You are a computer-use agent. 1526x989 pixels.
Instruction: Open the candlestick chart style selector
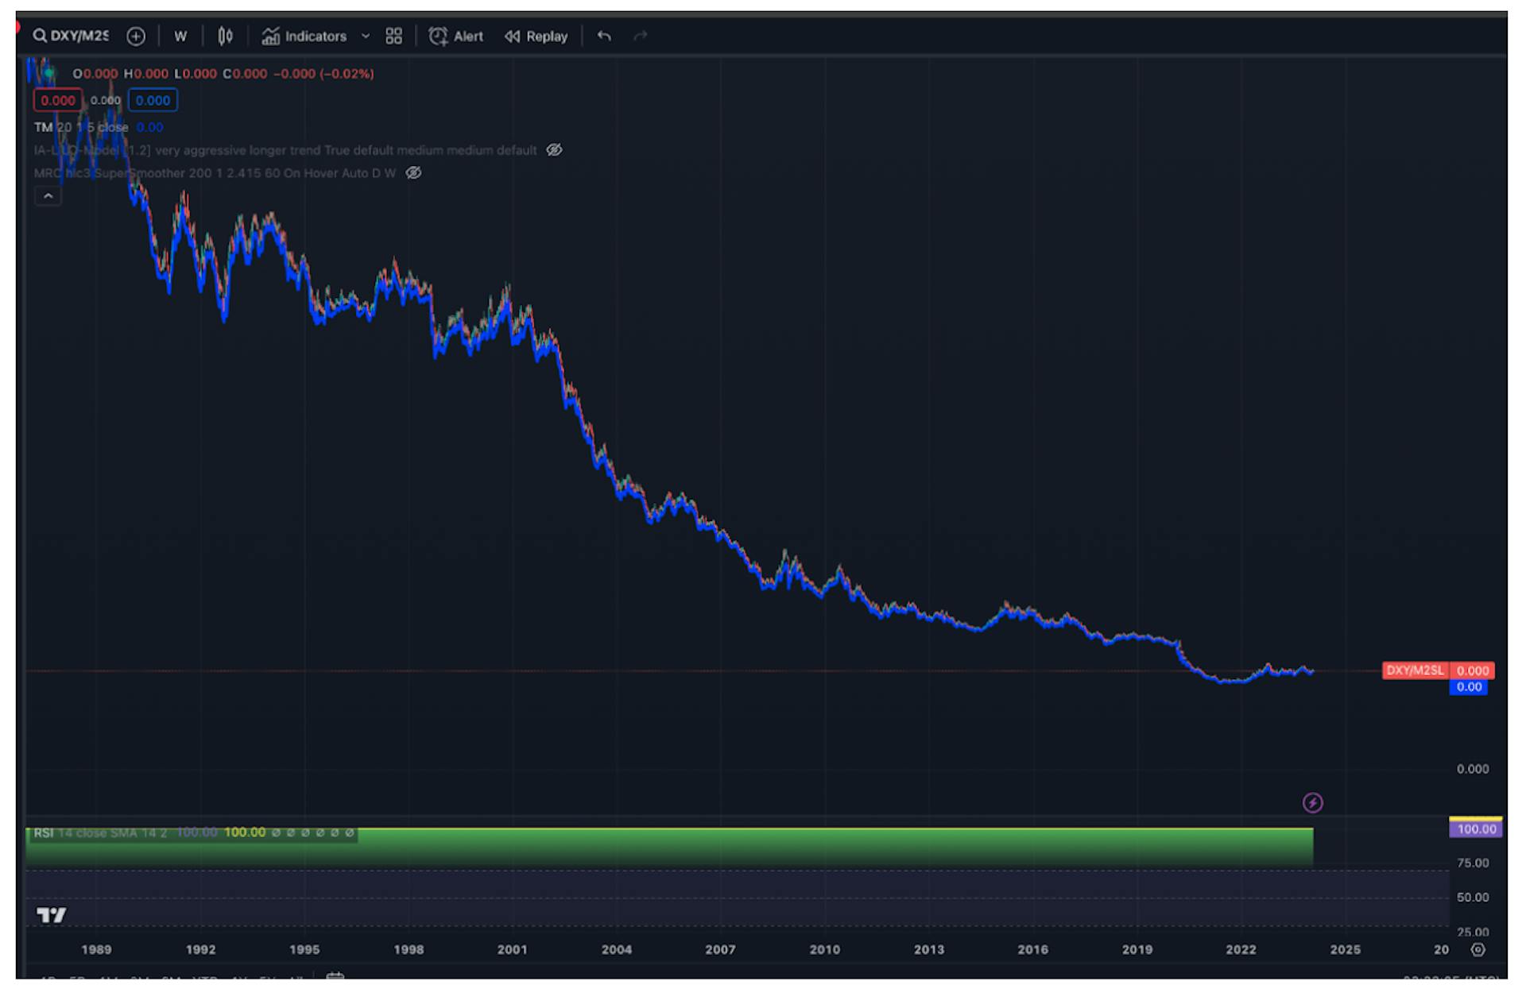tap(226, 36)
